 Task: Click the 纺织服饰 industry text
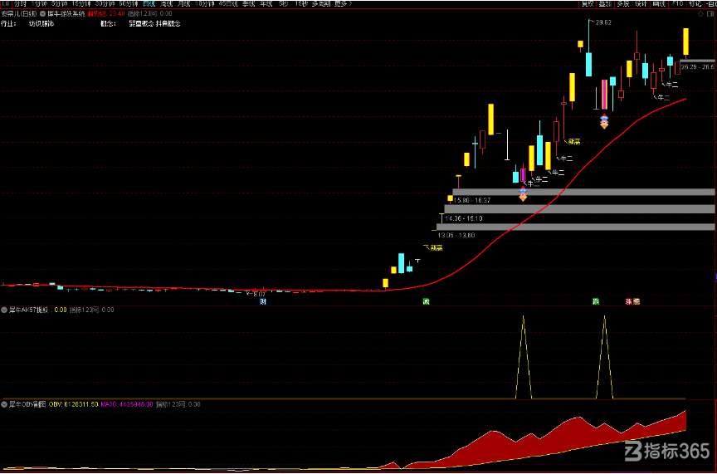coord(41,23)
